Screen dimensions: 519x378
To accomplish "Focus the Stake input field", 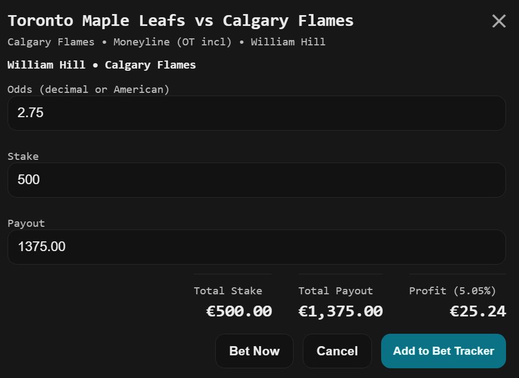I will point(256,180).
